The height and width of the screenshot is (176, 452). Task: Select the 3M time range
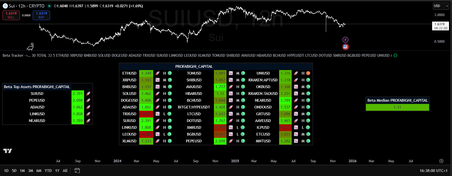pos(30,171)
